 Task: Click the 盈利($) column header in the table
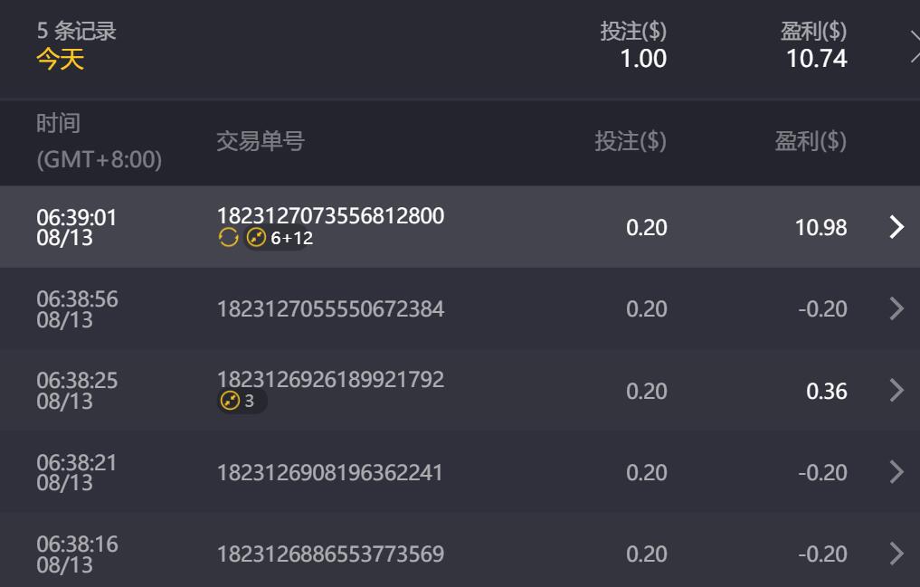tap(811, 141)
